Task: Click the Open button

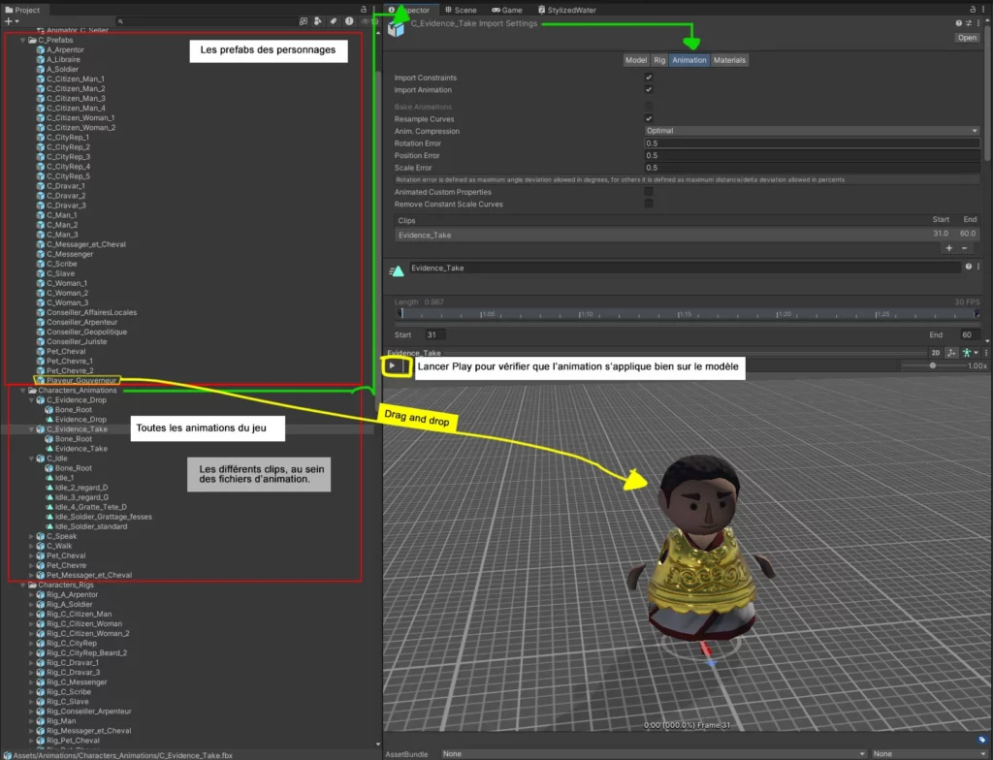Action: [x=967, y=38]
